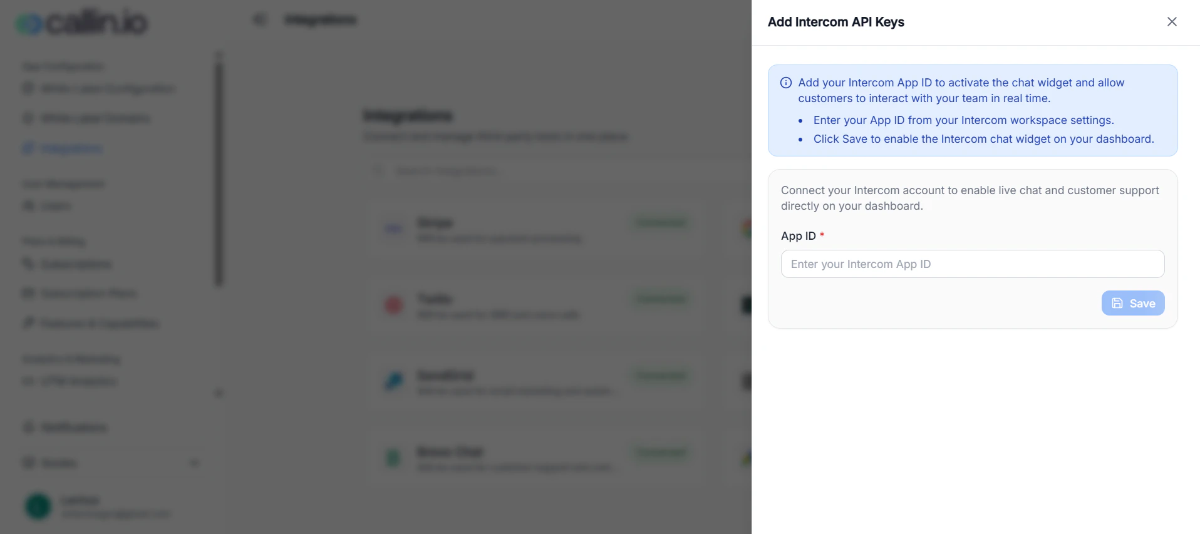Click the info icon in the blue Intercom banner
The image size is (1200, 534).
pos(785,82)
